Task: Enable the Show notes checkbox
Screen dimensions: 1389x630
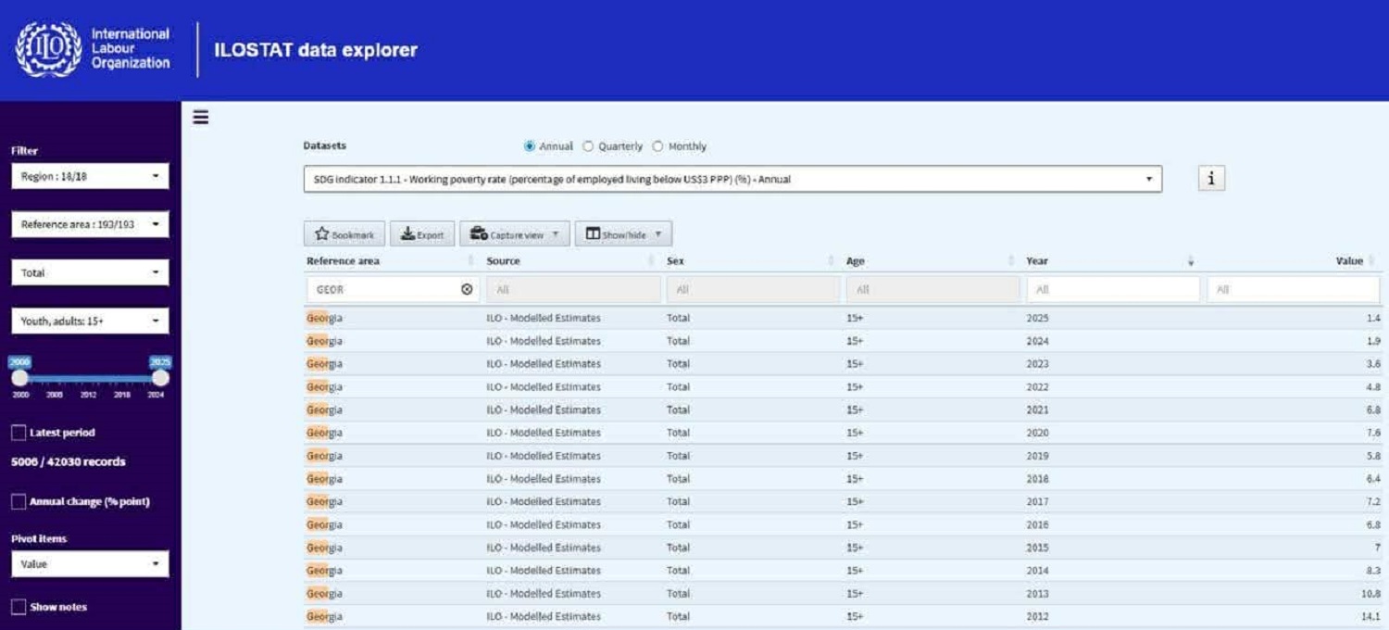Action: 19,607
